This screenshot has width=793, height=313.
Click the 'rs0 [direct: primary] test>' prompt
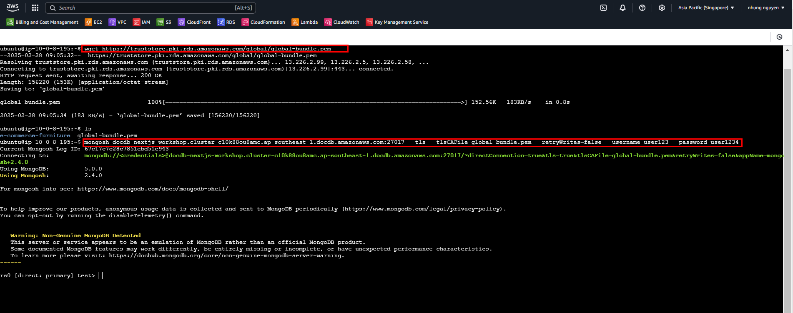point(48,275)
